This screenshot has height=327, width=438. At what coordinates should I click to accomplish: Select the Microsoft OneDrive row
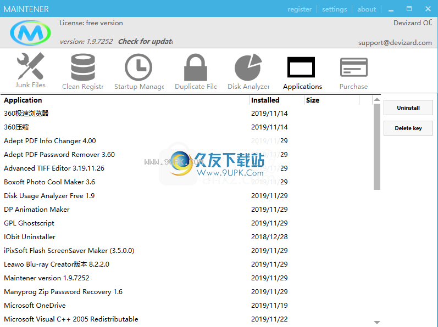point(187,305)
